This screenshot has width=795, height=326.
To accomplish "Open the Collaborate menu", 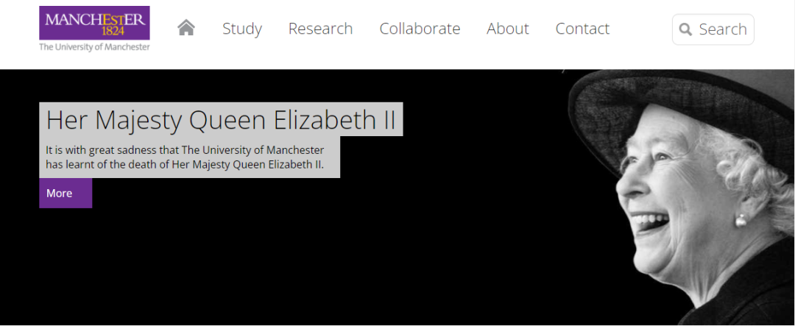I will click(x=420, y=29).
